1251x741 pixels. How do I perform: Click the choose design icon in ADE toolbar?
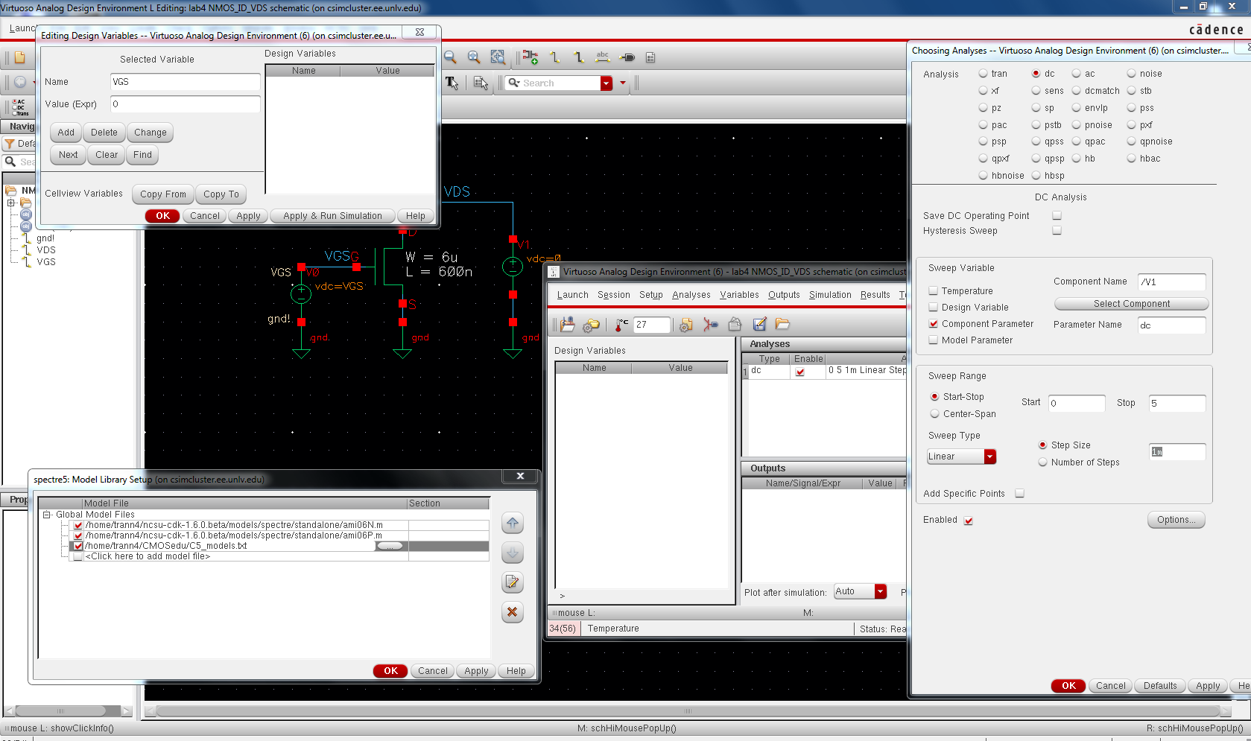[x=568, y=325]
